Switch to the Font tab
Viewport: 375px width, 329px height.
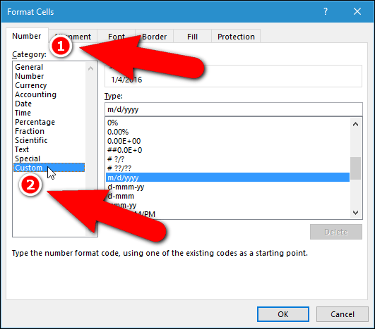(x=117, y=37)
